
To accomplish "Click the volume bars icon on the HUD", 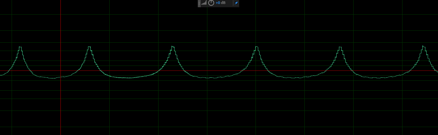I will 204,3.
